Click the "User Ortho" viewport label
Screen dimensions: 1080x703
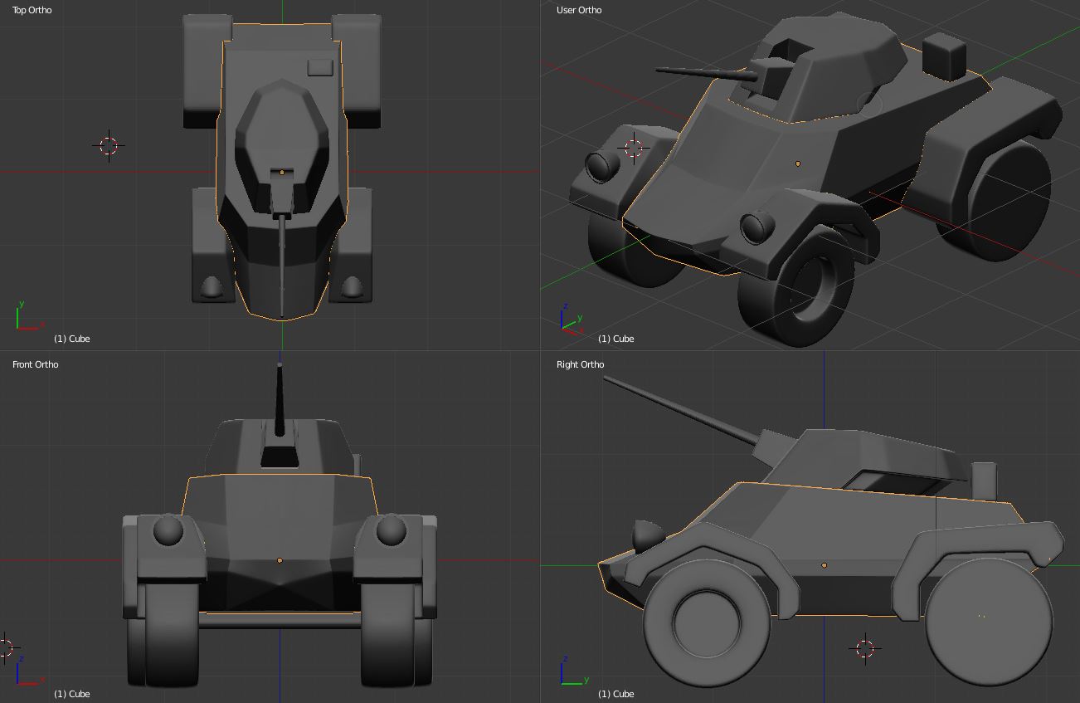[x=579, y=10]
